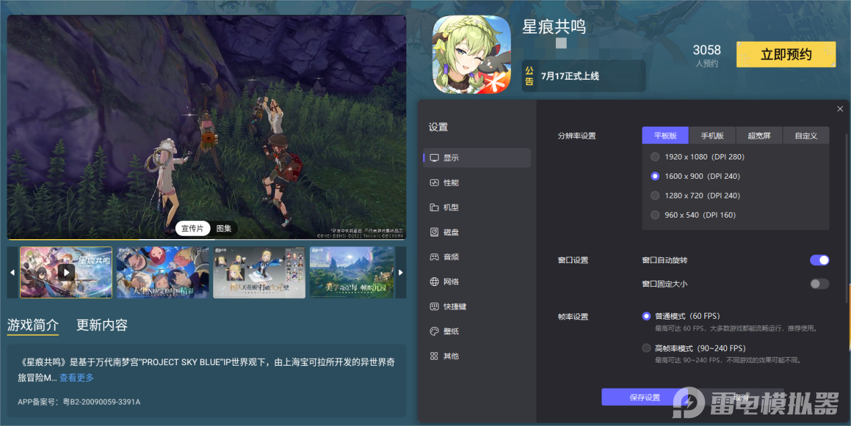Next thumbnail arrow in gallery strip

pyautogui.click(x=401, y=273)
